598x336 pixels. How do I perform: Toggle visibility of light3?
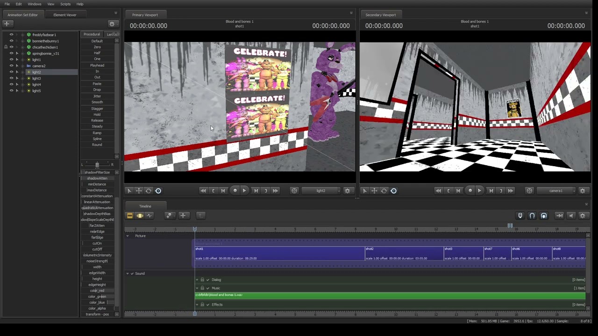tap(11, 78)
